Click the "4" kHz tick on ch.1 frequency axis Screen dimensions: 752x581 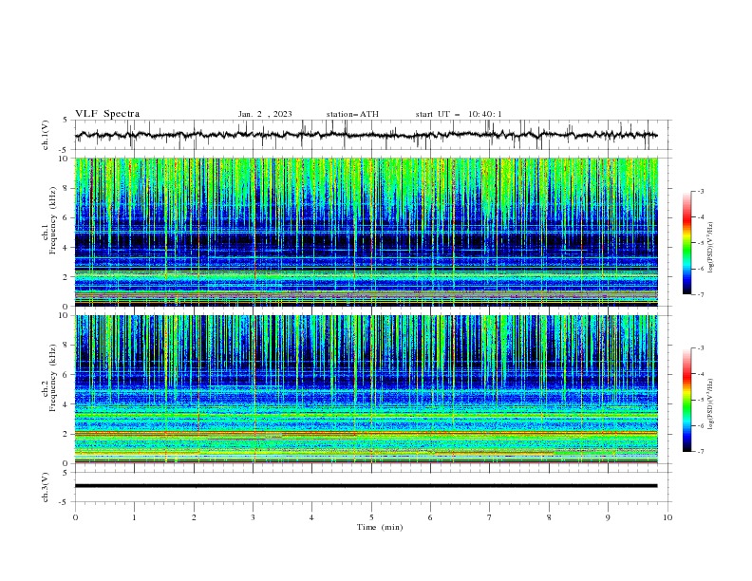(66, 248)
